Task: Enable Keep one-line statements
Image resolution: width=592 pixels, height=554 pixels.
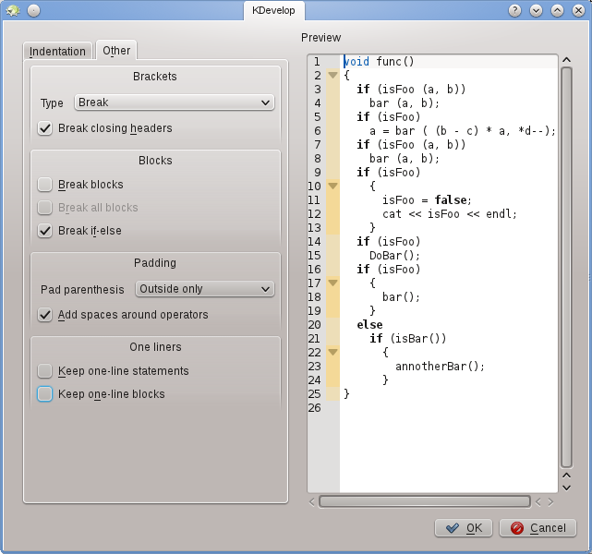Action: tap(45, 371)
